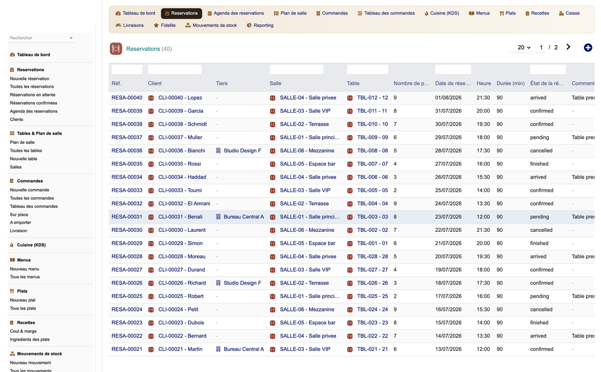
Task: Open the top Commandes tab
Action: tap(332, 14)
